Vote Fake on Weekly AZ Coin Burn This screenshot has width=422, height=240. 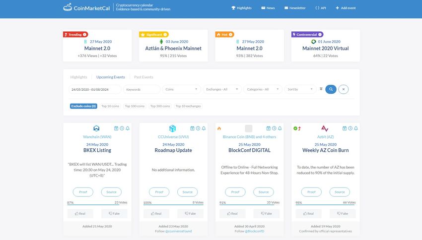click(343, 214)
